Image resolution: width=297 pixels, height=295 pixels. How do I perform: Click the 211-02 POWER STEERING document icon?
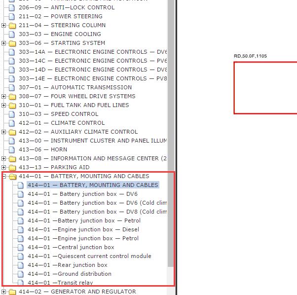12,16
